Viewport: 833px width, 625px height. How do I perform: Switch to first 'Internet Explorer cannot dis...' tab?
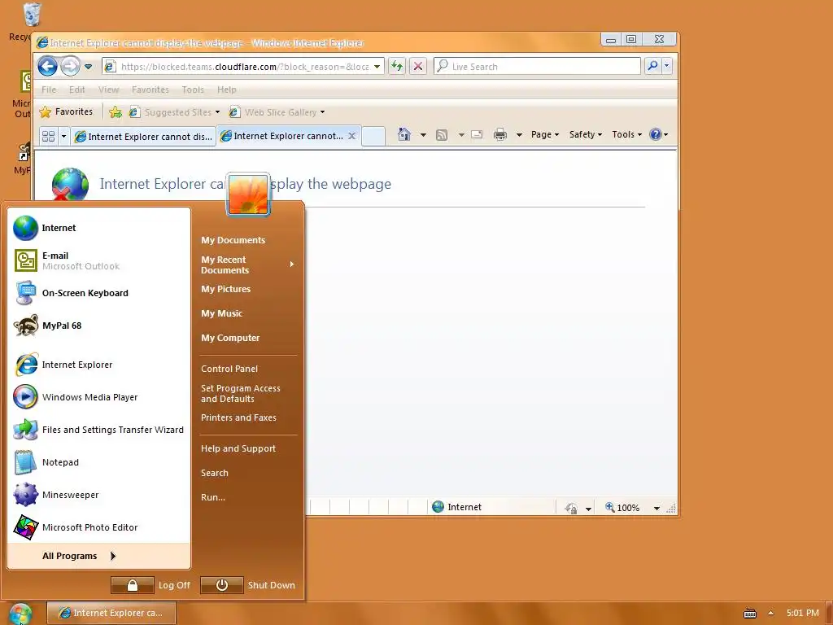(143, 137)
